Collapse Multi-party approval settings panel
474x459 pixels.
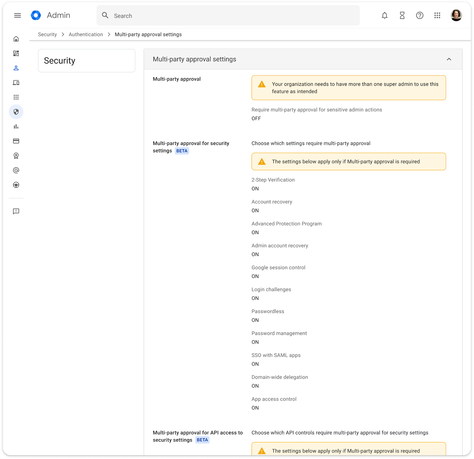[449, 59]
